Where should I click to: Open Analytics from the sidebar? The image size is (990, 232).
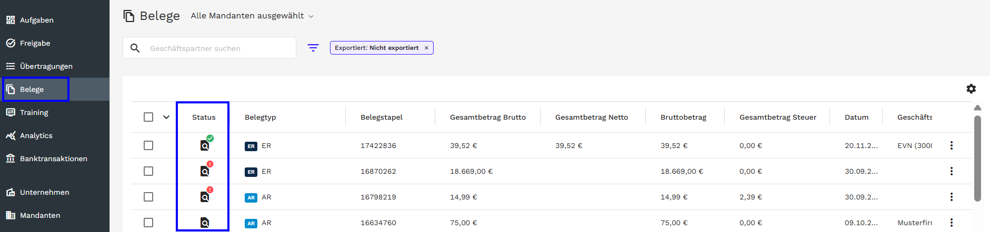click(x=36, y=135)
